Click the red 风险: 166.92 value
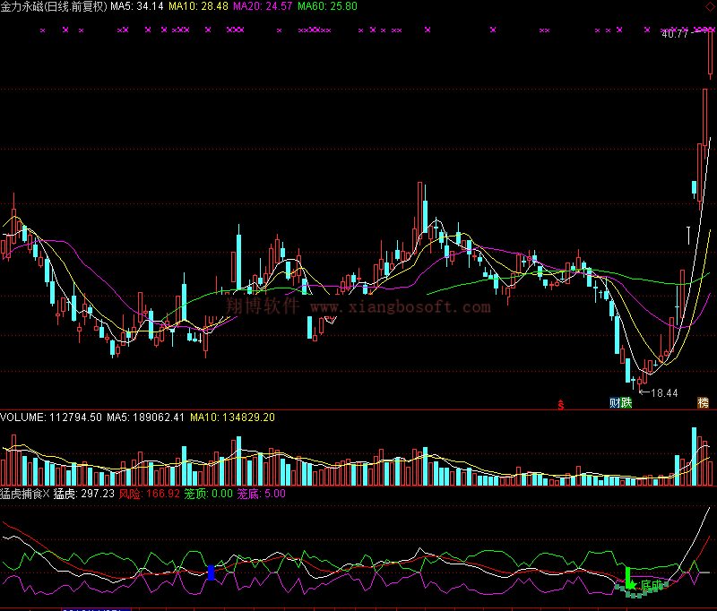The width and height of the screenshot is (717, 611). pos(149,494)
